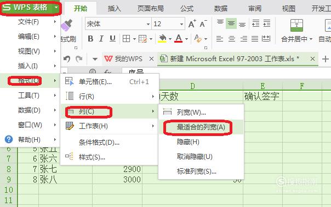Open the 窗口(W) menu

(30, 125)
